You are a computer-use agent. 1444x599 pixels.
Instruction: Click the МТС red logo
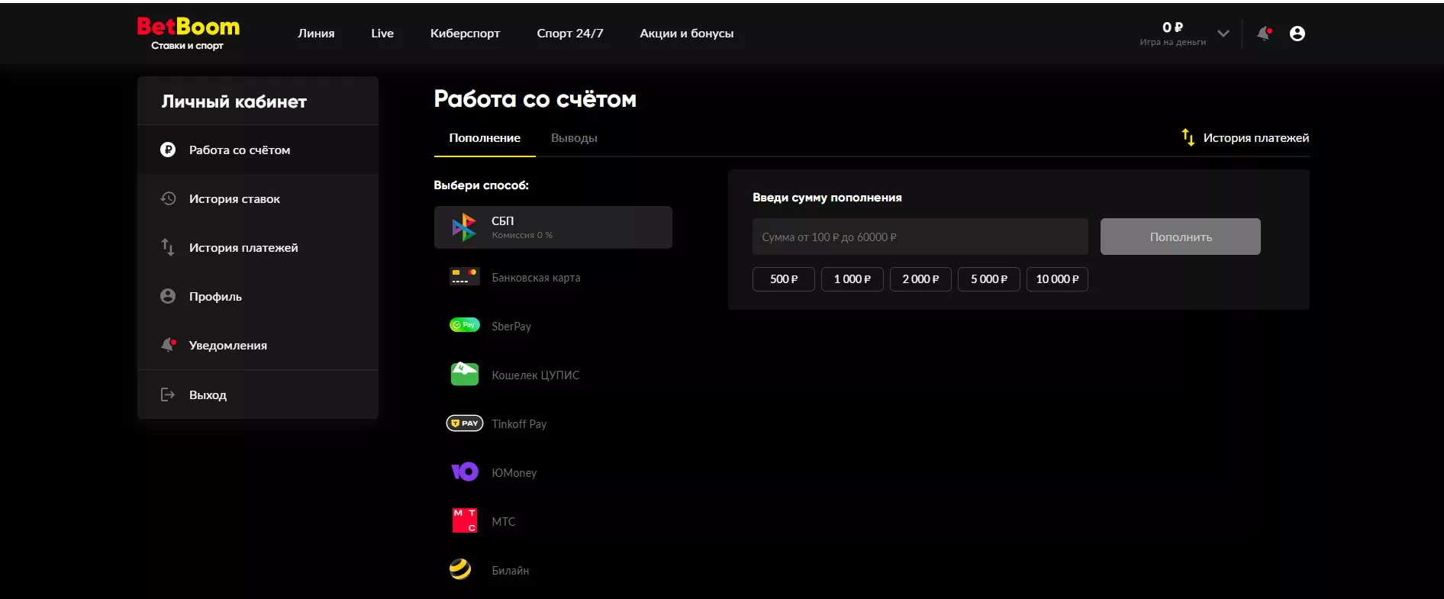464,520
